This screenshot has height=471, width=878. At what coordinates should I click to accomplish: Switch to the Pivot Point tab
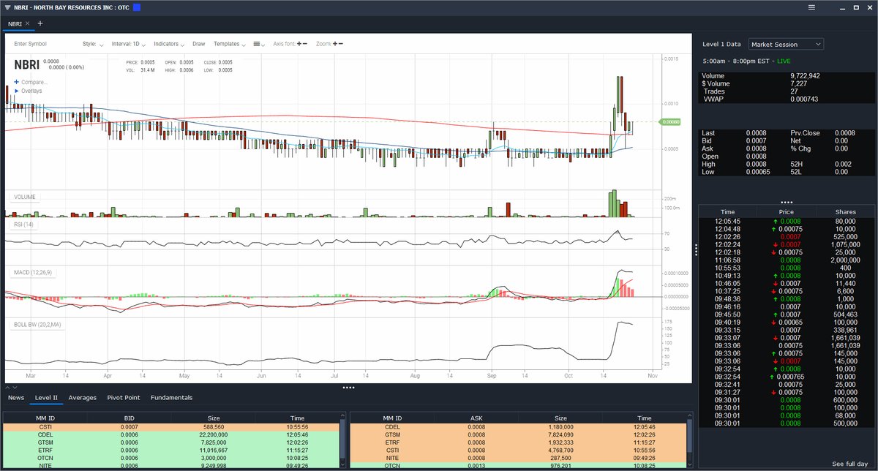pyautogui.click(x=123, y=398)
